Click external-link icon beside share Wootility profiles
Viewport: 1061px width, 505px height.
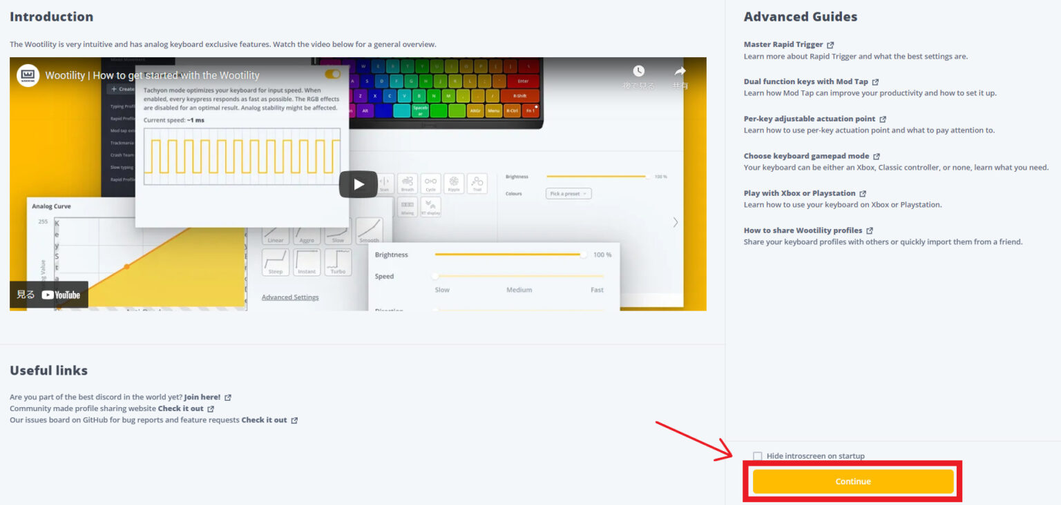pos(870,231)
